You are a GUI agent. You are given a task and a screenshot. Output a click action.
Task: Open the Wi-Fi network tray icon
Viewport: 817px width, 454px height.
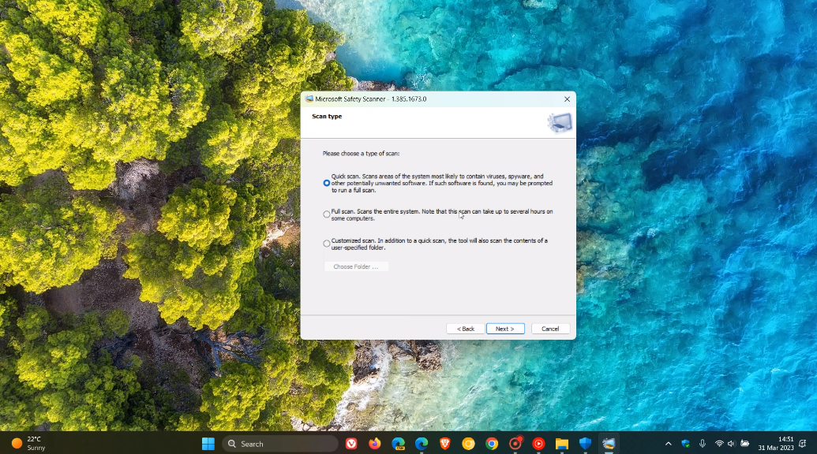tap(719, 444)
